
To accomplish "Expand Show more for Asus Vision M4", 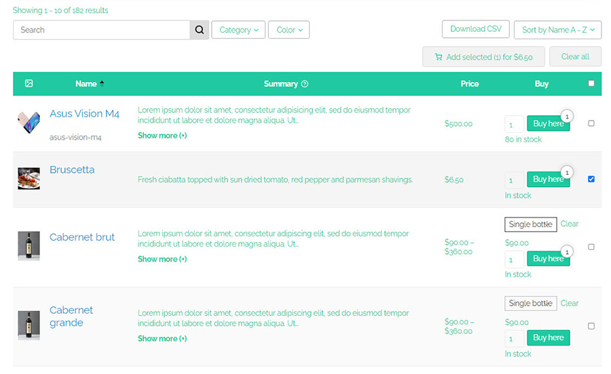I will [162, 136].
